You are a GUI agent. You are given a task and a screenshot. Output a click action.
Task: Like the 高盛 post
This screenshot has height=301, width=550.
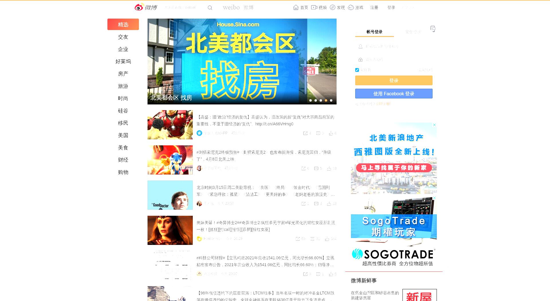click(x=331, y=133)
